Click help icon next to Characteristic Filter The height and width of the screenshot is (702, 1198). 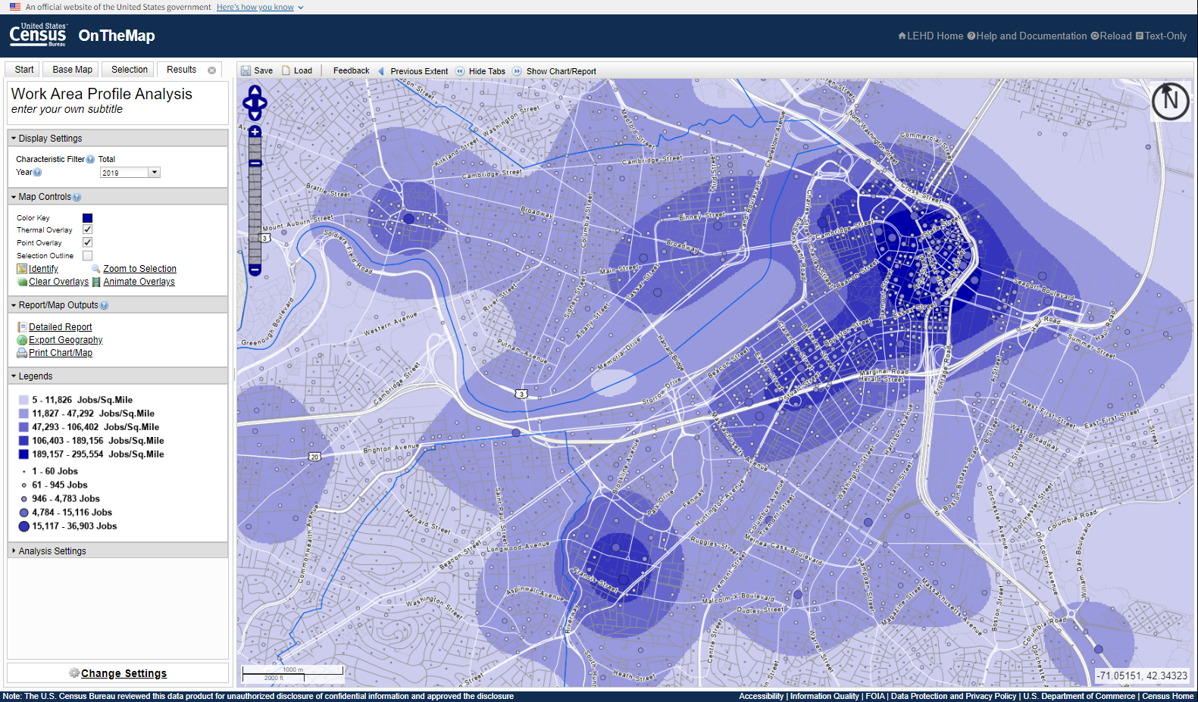click(90, 159)
